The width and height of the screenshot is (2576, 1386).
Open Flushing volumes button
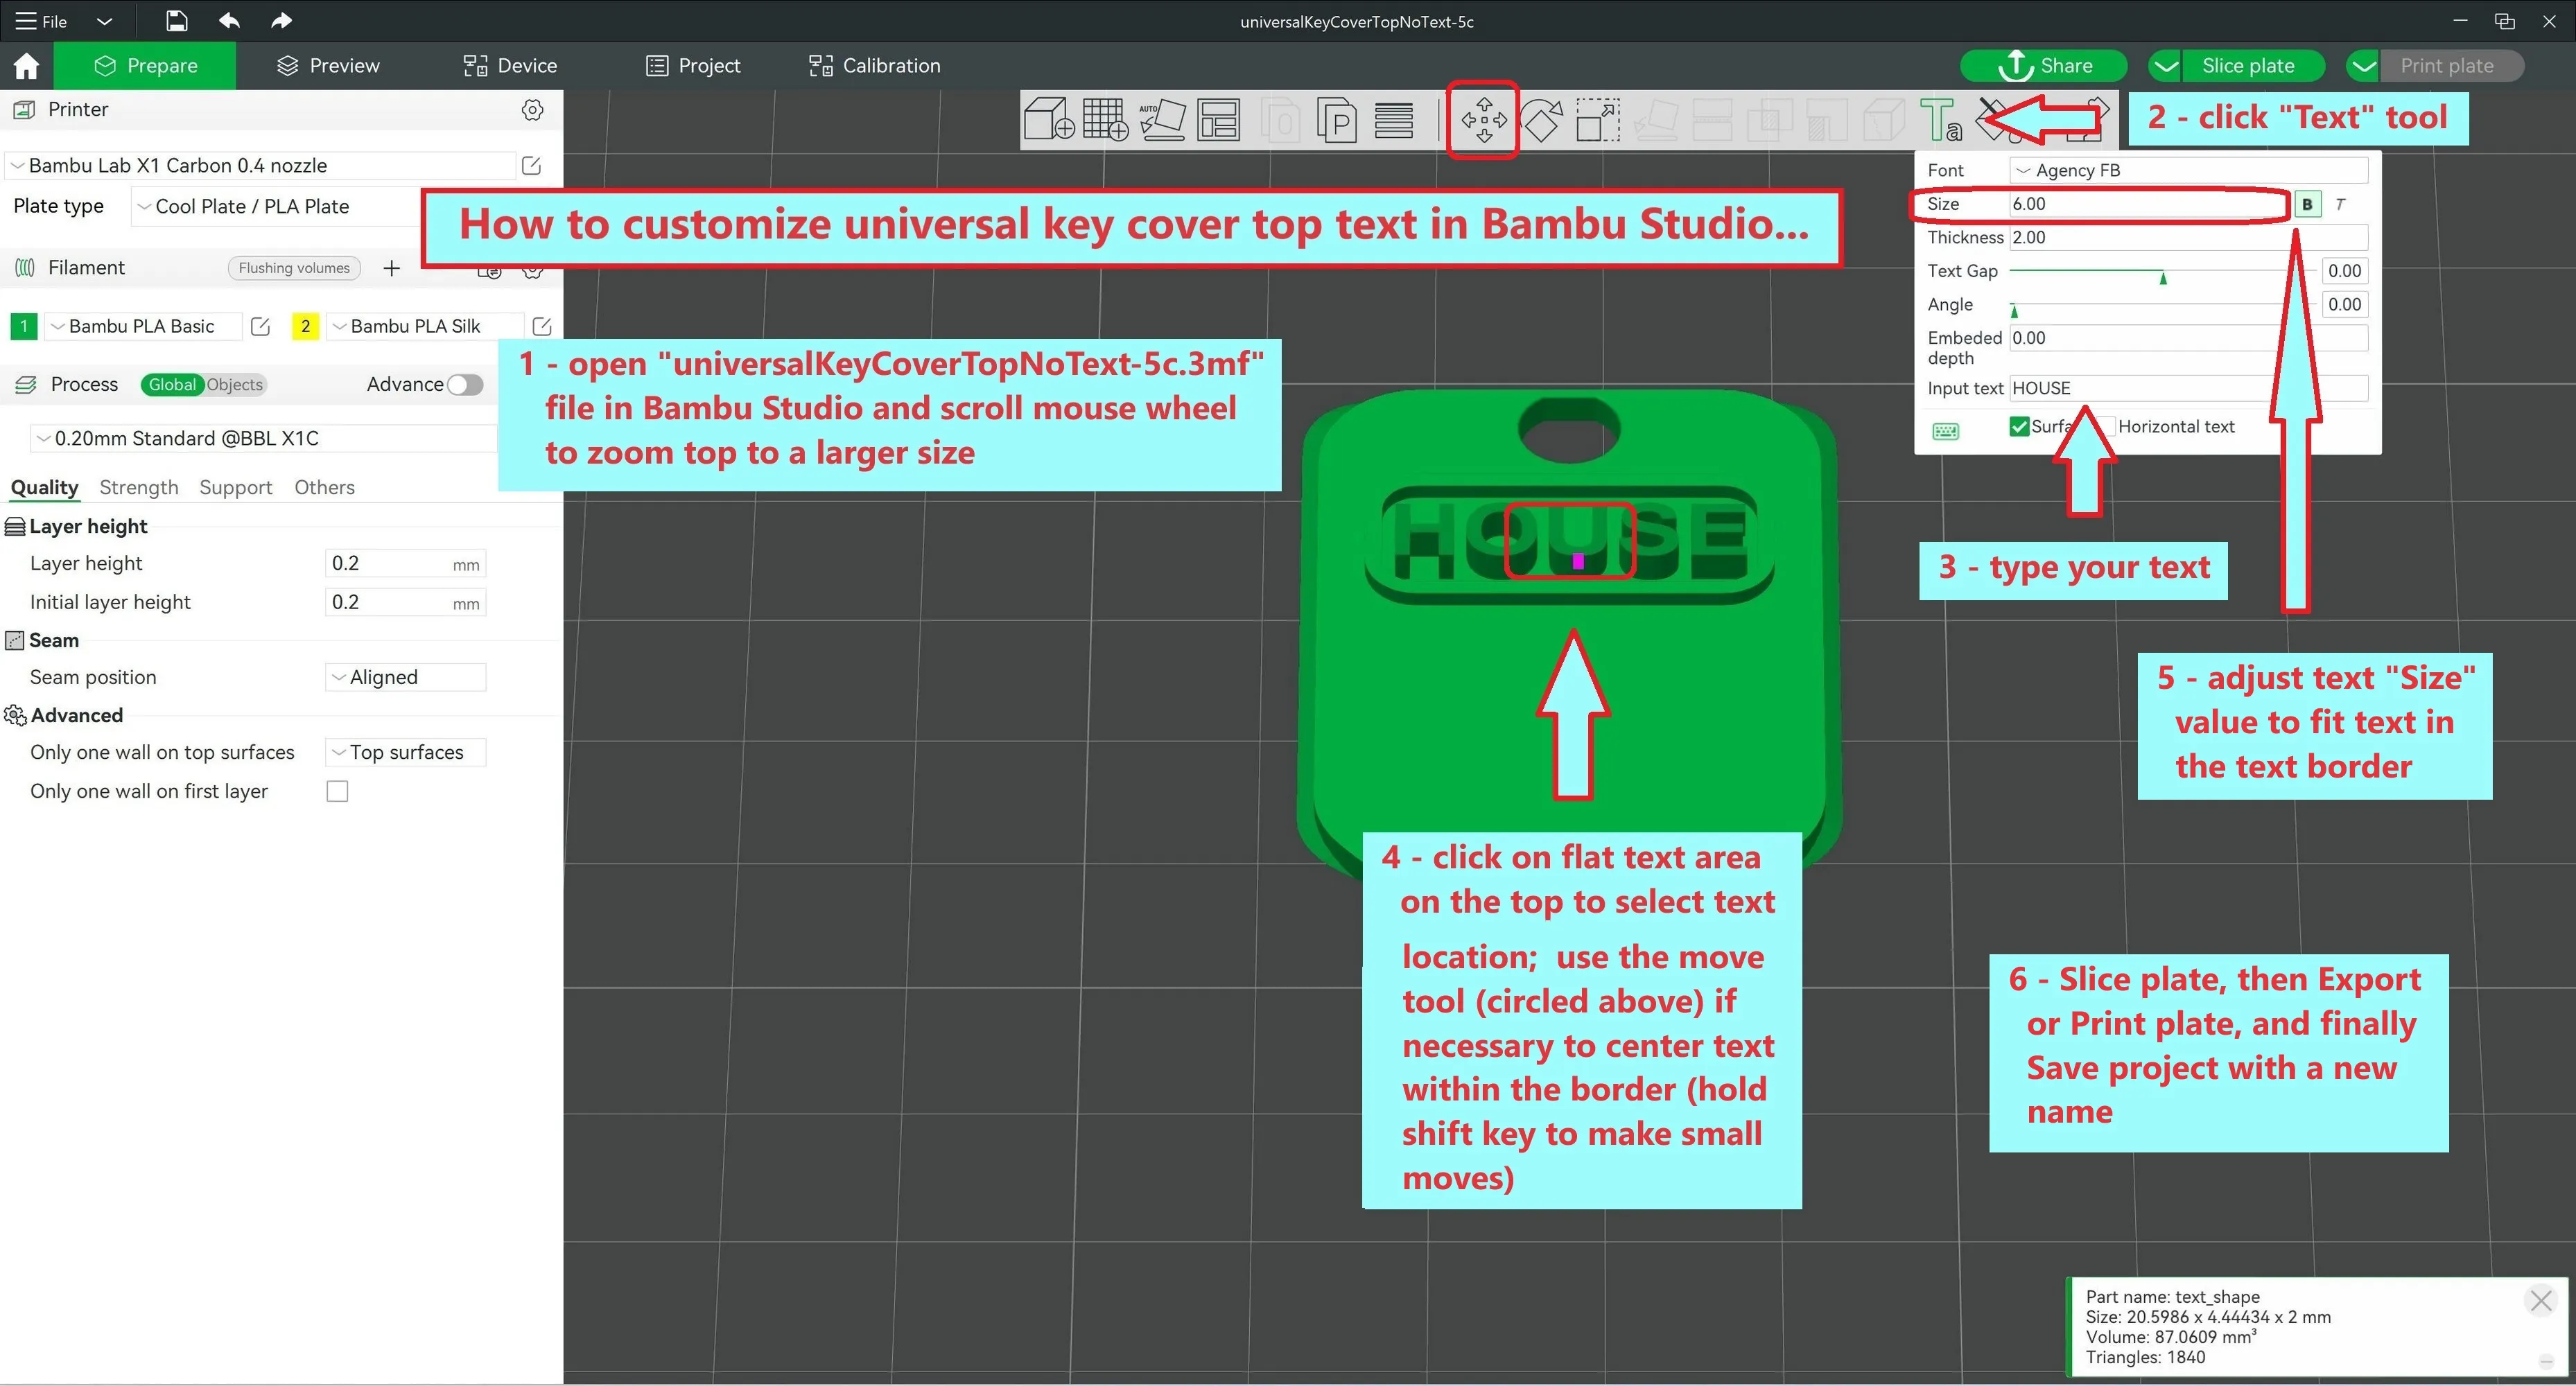pos(294,268)
